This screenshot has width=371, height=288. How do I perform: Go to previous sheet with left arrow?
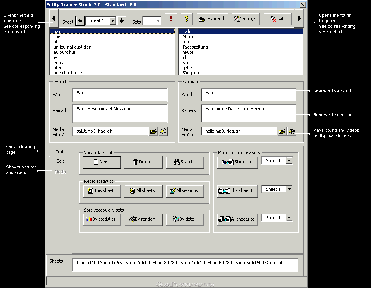[x=80, y=21]
